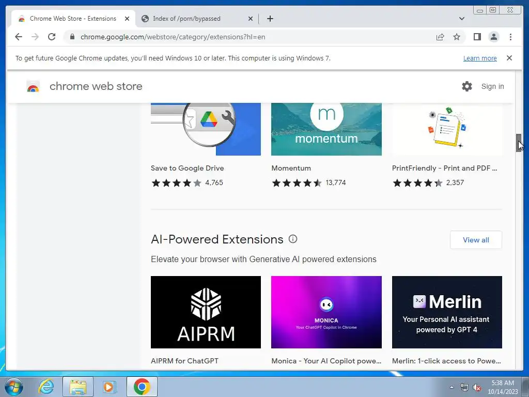Click Momentum extension title
Image resolution: width=529 pixels, height=397 pixels.
click(291, 168)
